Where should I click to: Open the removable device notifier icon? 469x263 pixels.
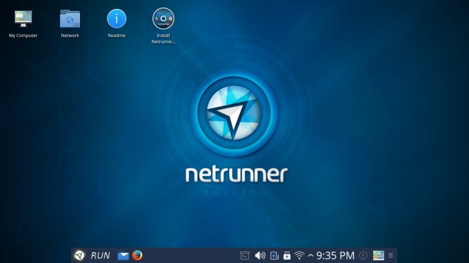coord(287,255)
